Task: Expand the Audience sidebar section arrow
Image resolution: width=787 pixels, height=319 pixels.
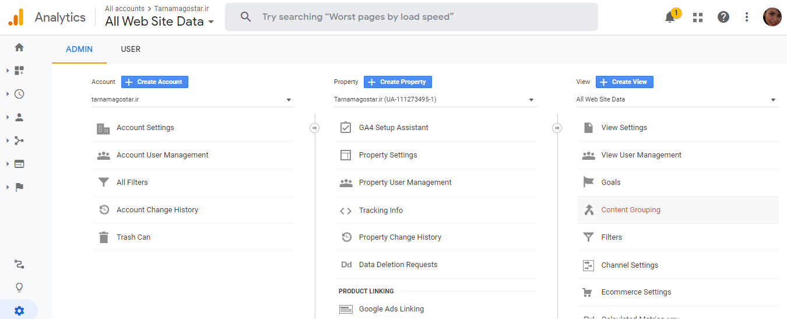Action: pyautogui.click(x=8, y=117)
